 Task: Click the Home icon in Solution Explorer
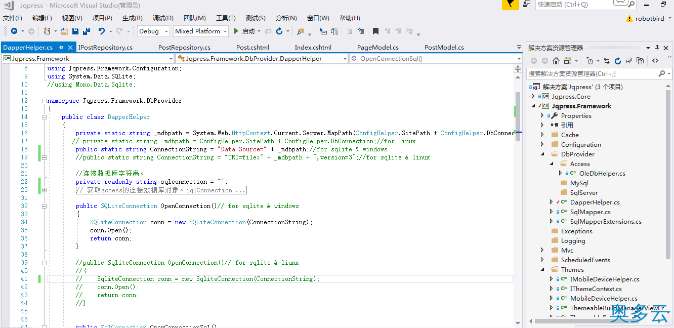click(556, 61)
